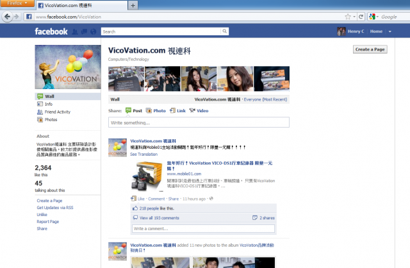410x268 pixels.
Task: Open post privacy globe icon
Action: point(211,198)
